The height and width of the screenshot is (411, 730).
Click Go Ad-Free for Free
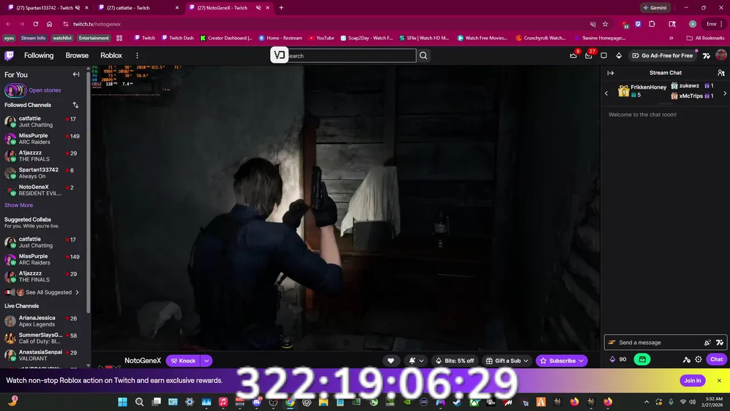click(x=662, y=55)
